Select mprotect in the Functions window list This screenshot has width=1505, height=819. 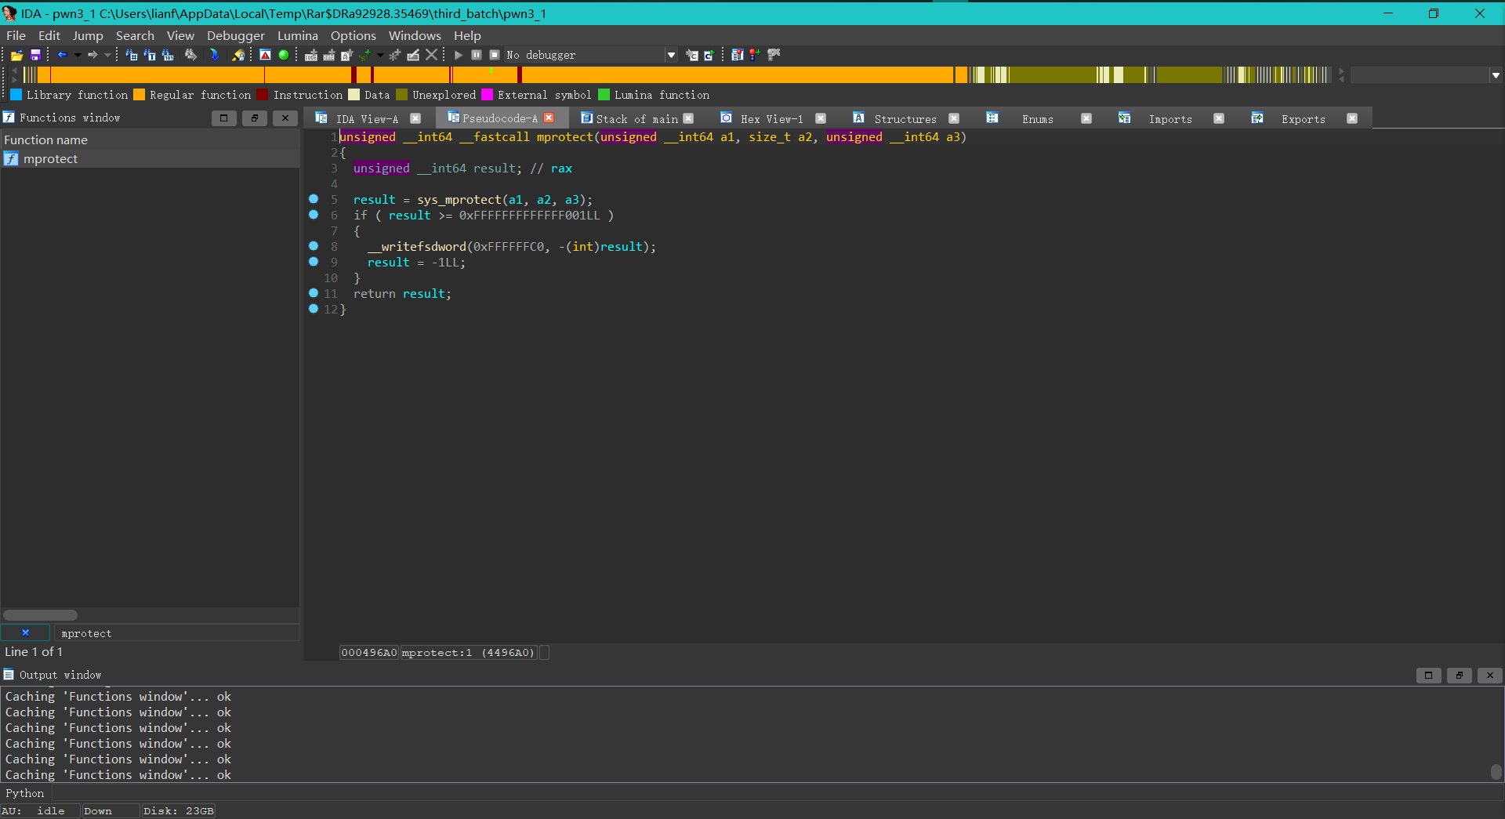coord(150,159)
